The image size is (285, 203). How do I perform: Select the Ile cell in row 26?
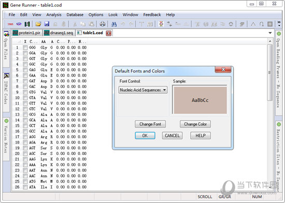(x=44, y=187)
